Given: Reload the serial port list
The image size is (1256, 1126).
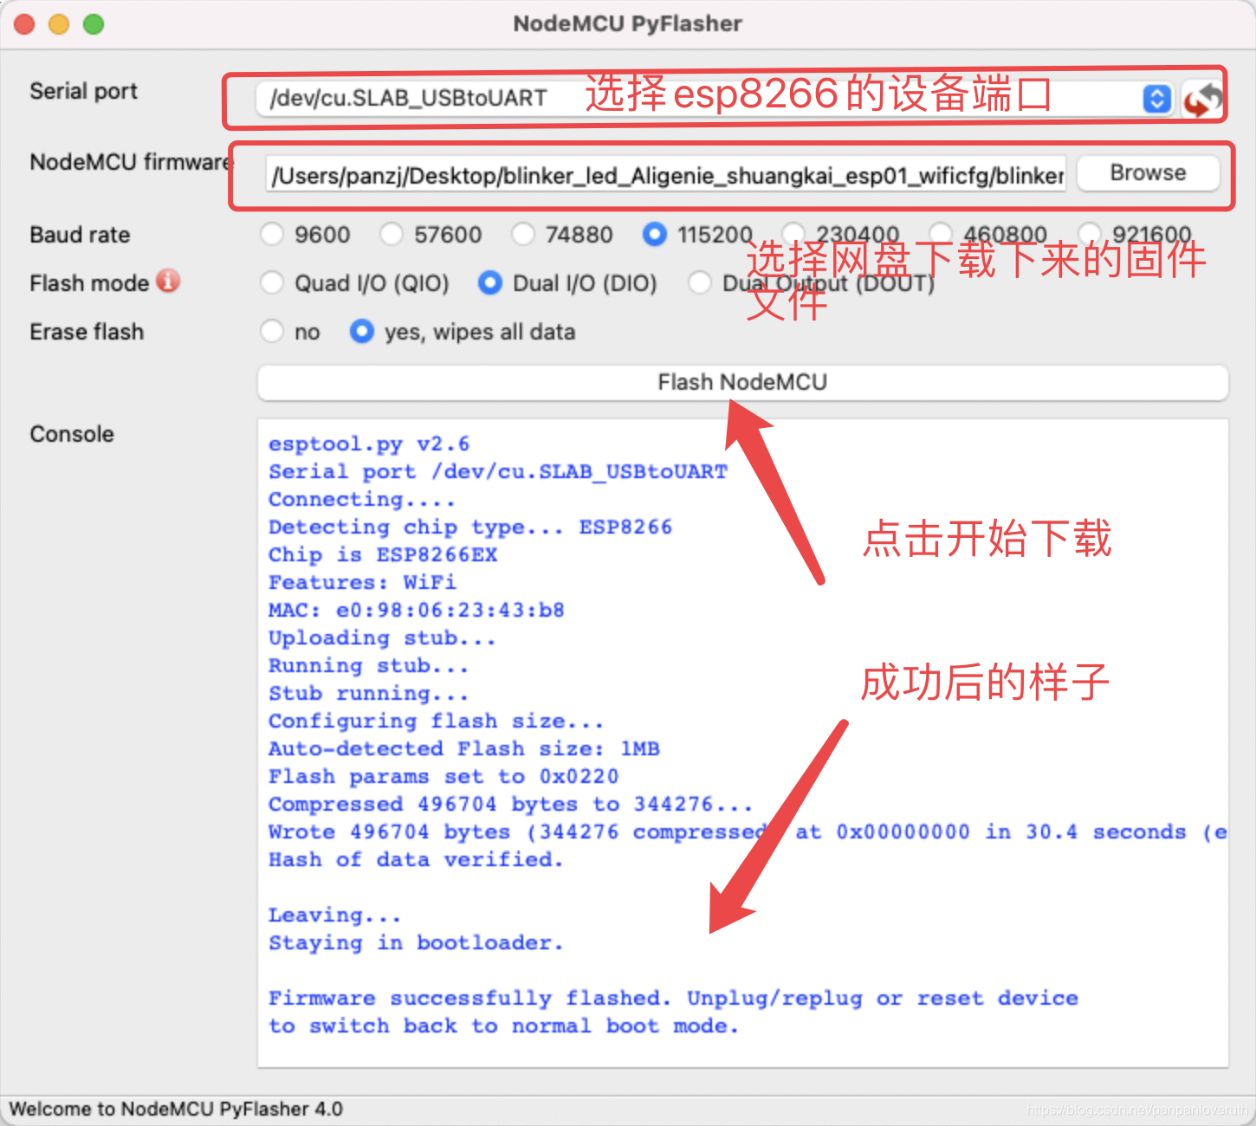Looking at the screenshot, I should pyautogui.click(x=1202, y=100).
